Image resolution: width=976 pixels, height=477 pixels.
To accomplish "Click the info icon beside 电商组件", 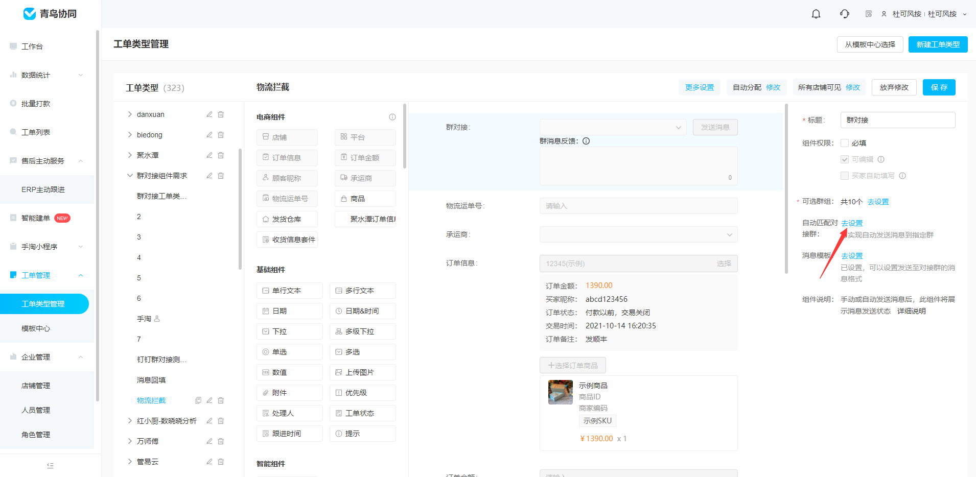I will 392,117.
